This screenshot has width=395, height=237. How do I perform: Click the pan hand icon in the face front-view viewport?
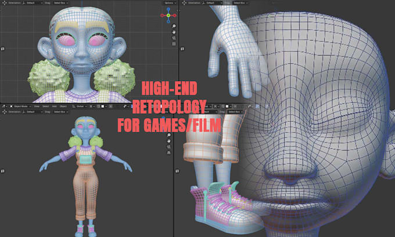pyautogui.click(x=174, y=32)
